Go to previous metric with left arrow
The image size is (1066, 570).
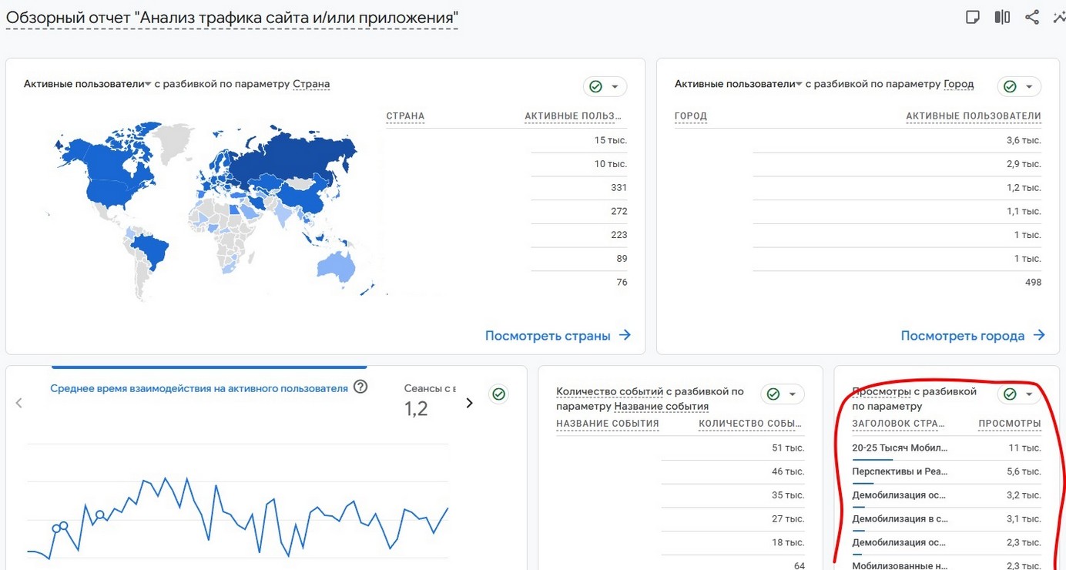(19, 403)
